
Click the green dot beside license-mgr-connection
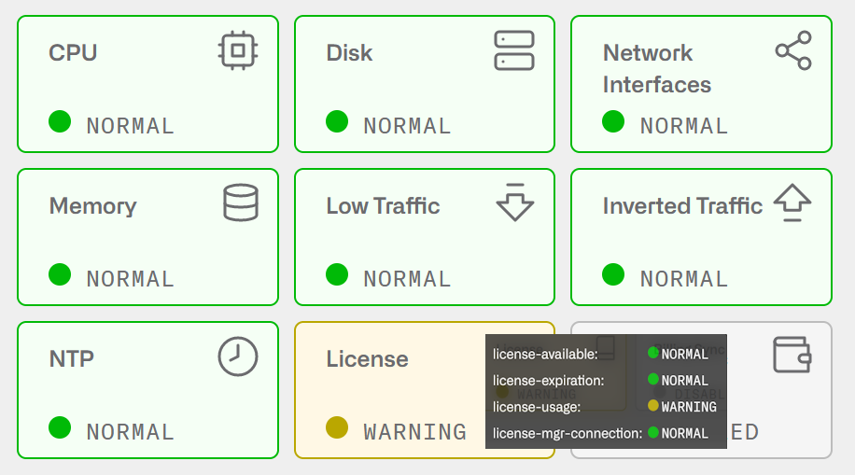click(x=653, y=432)
